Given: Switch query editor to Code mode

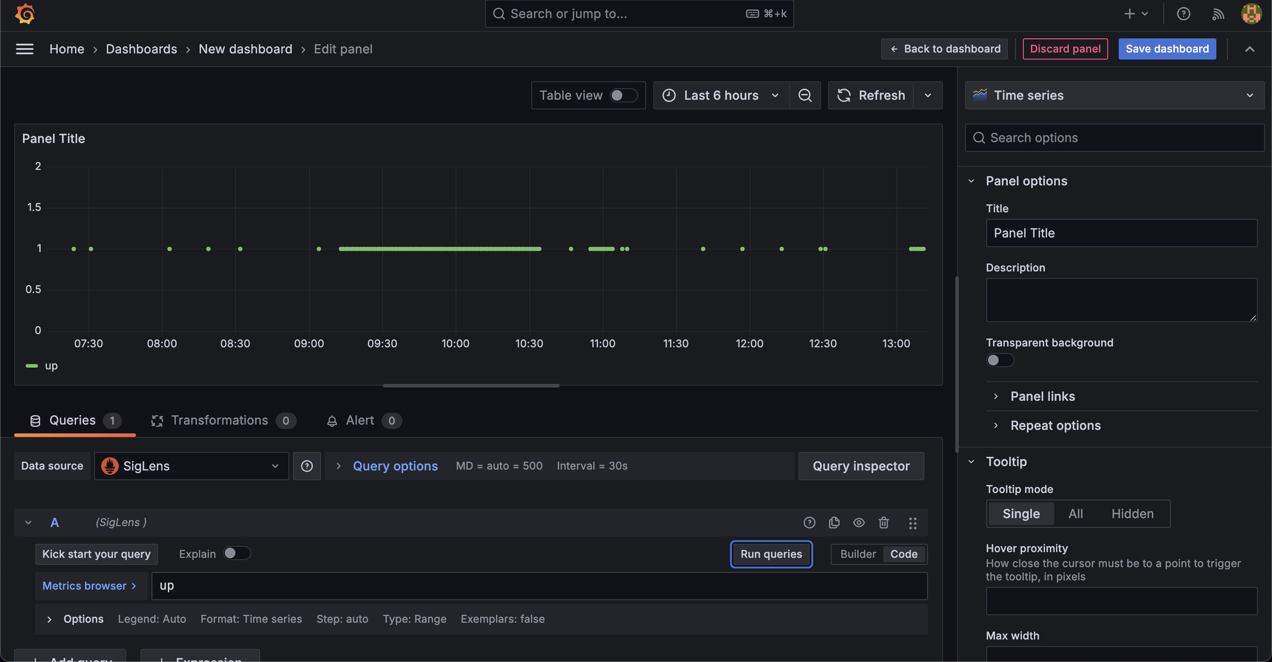Looking at the screenshot, I should [904, 554].
